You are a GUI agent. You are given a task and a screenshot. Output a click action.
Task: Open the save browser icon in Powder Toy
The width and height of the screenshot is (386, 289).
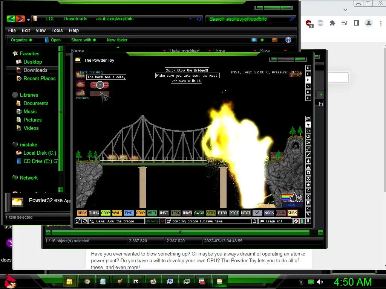point(78,221)
